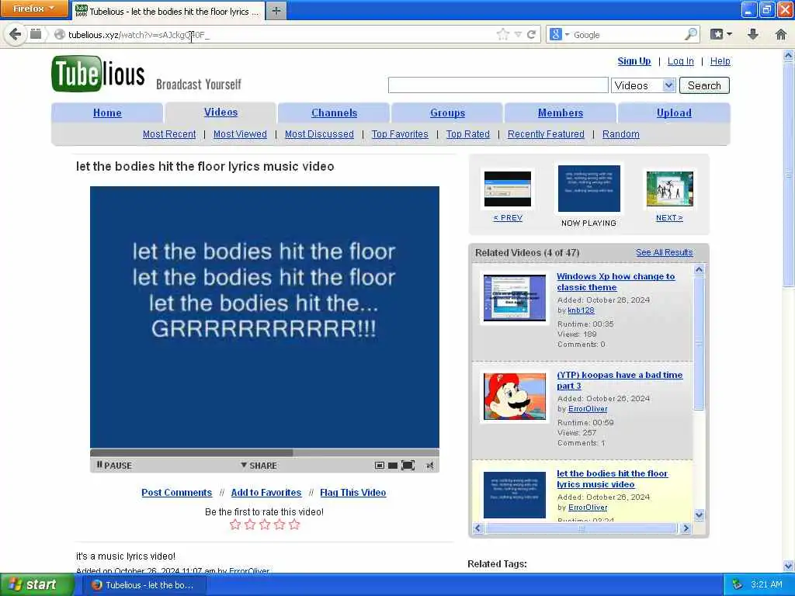Rate the video three stars
The image size is (795, 596).
click(x=265, y=525)
